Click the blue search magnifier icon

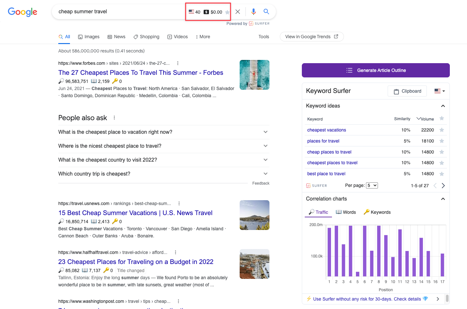[x=266, y=12]
